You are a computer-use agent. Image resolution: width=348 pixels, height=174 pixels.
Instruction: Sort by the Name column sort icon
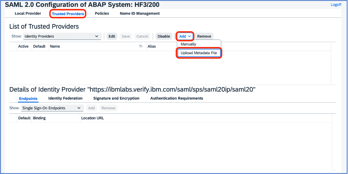point(141,46)
